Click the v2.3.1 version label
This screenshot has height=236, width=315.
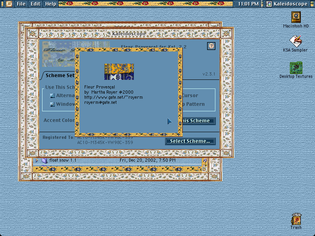[x=209, y=74]
